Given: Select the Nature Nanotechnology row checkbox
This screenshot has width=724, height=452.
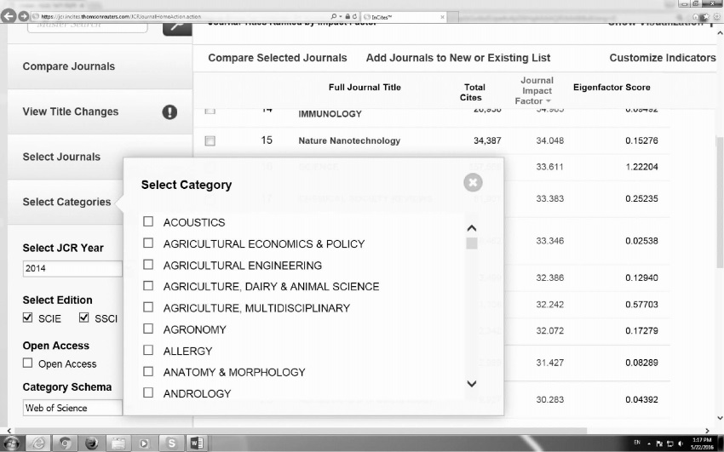Looking at the screenshot, I should click(x=210, y=140).
